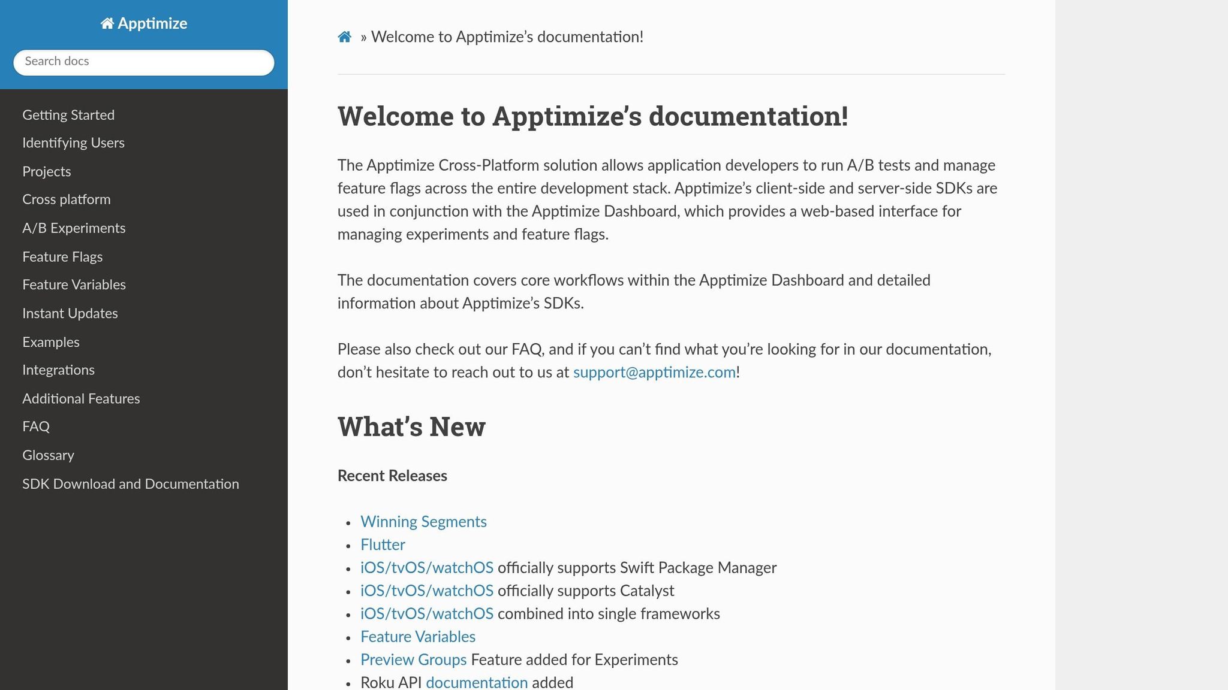
Task: Open Feature Variables link in Recent Releases
Action: [x=418, y=637]
